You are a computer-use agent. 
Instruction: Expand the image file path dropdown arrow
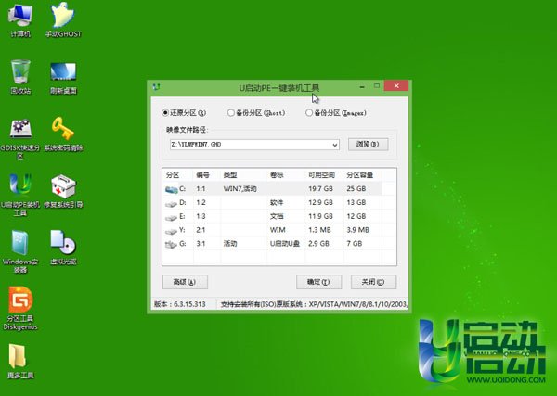(334, 145)
